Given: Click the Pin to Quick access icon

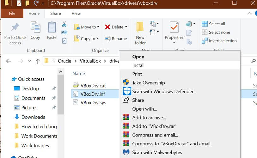Looking at the screenshot, I should pos(15,27).
